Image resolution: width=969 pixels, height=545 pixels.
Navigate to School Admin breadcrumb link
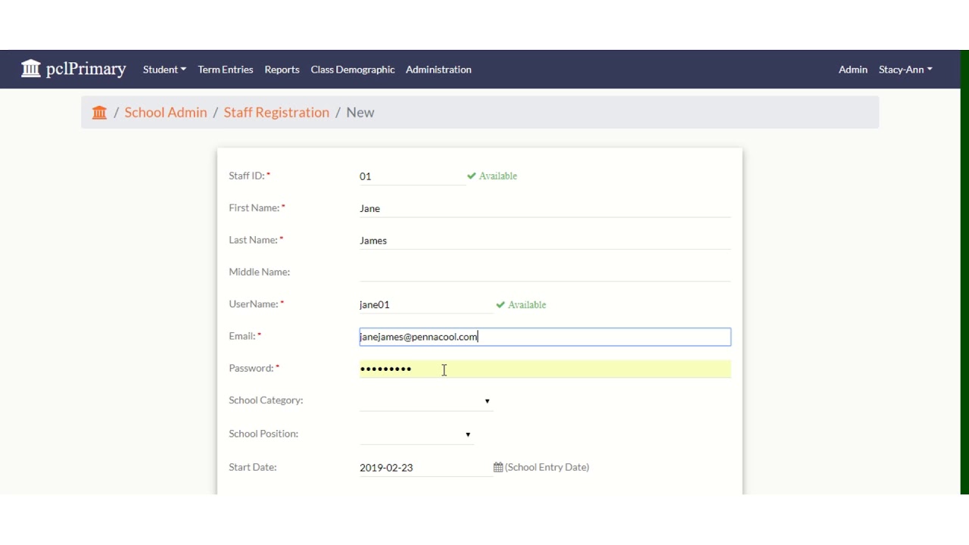(x=166, y=113)
